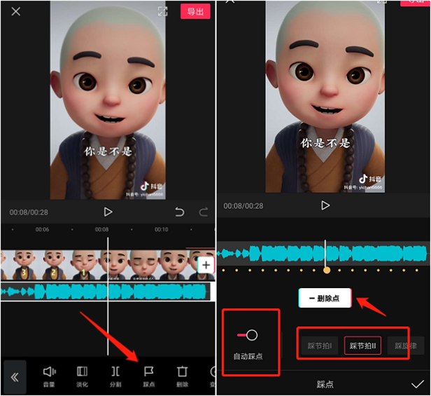The width and height of the screenshot is (431, 396).
Task: Tap the monk preview in the 踩点 panel
Action: (325, 97)
